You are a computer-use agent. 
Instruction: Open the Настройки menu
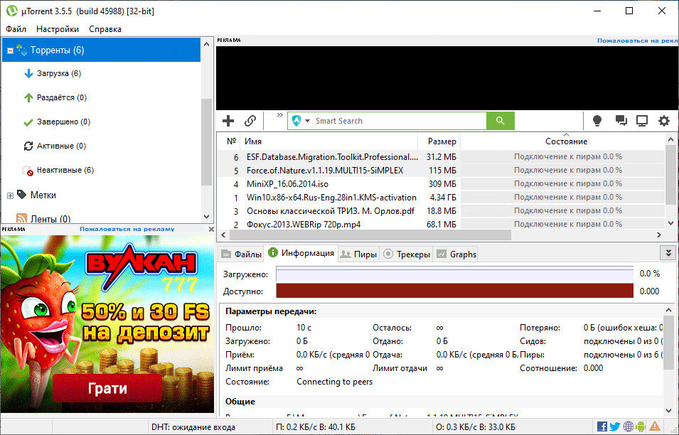pos(58,29)
